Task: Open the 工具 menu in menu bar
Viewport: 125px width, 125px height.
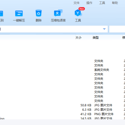Action: 102,3
